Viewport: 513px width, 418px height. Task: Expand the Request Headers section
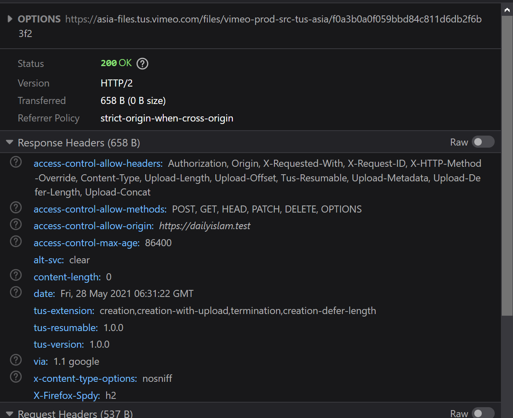9,413
